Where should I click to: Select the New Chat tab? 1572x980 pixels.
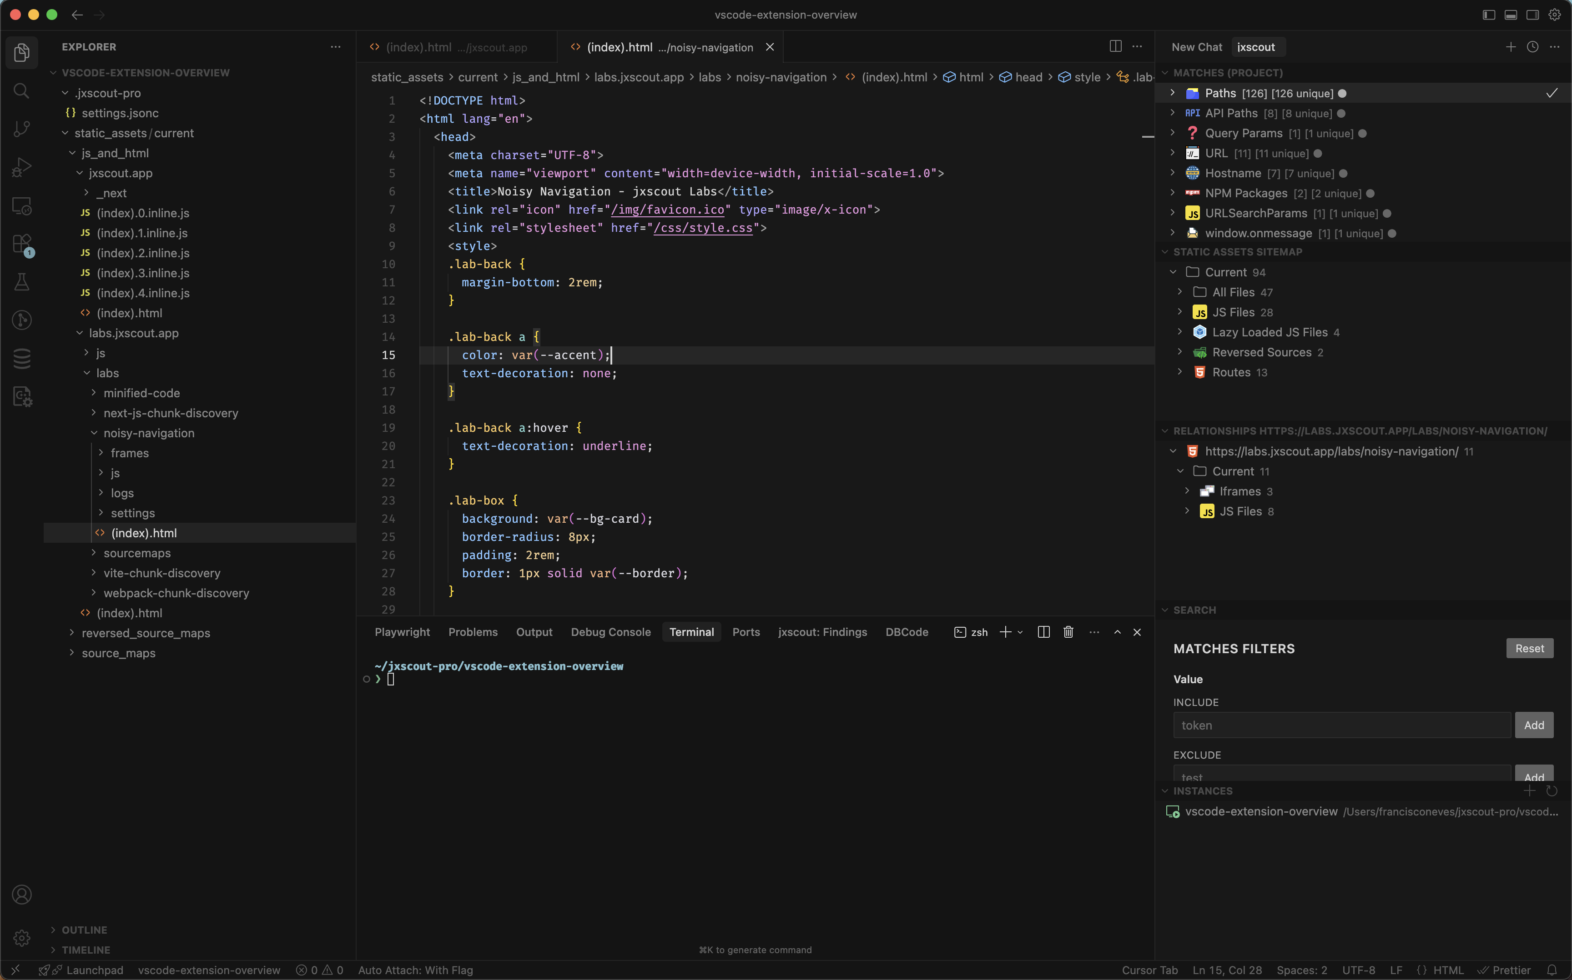(x=1196, y=47)
